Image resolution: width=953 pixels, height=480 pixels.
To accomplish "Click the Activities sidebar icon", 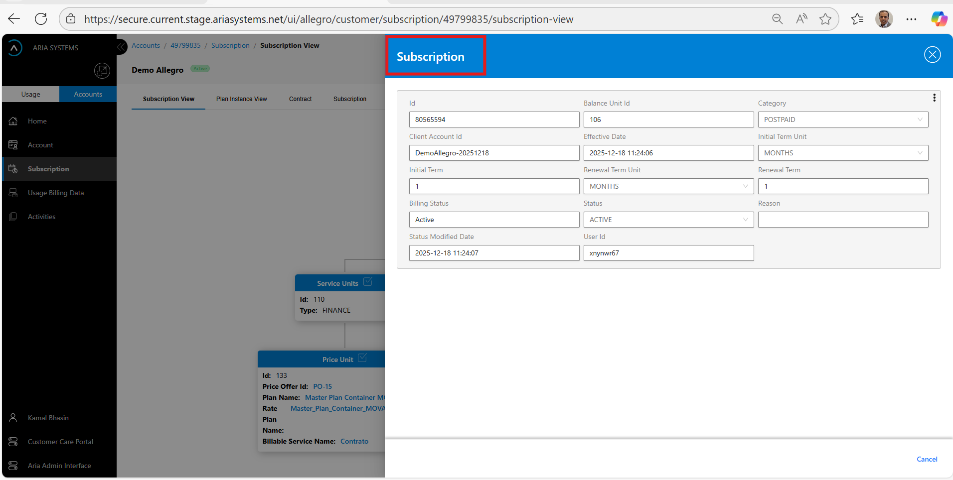I will click(13, 217).
